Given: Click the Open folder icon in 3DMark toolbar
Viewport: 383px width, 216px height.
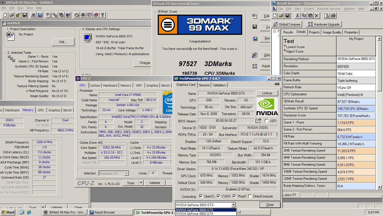Looking at the screenshot, I should (x=12, y=15).
